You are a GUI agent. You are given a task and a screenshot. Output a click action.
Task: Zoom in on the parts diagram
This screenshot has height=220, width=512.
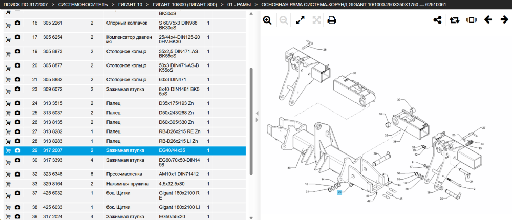pos(267,20)
